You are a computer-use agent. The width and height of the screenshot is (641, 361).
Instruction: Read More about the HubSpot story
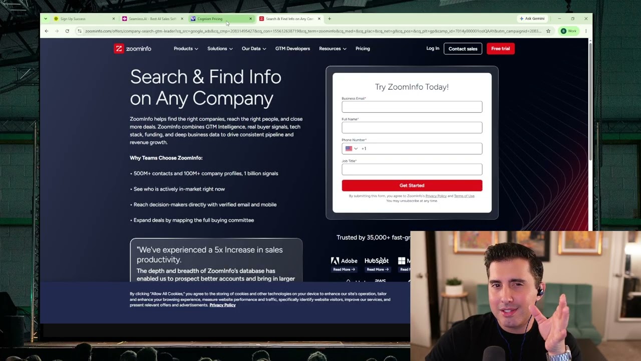377,270
